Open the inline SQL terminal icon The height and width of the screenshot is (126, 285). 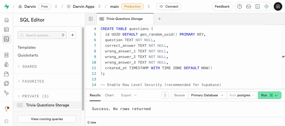click(257, 6)
